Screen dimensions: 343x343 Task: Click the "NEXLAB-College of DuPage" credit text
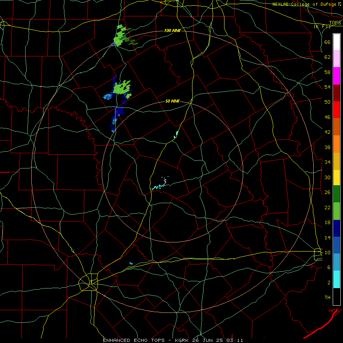coord(304,4)
